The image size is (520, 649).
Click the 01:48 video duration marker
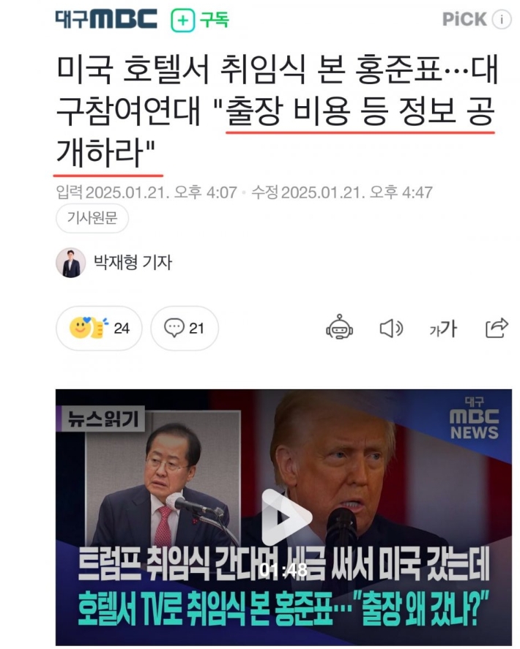[284, 570]
